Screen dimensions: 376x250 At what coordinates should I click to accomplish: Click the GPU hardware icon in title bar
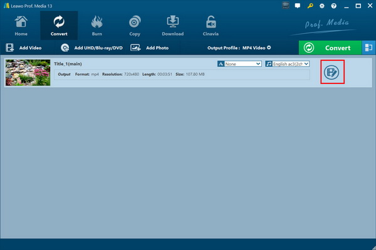(285, 6)
